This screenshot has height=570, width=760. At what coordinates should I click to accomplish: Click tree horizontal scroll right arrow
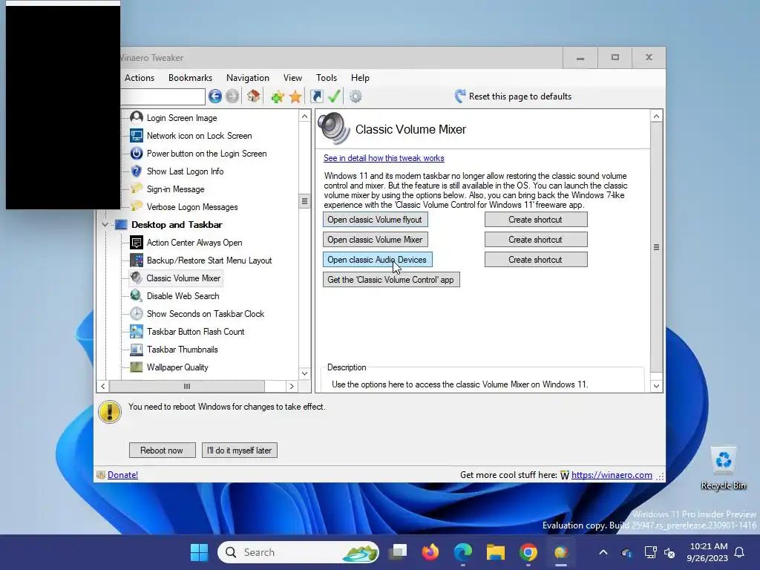point(292,386)
